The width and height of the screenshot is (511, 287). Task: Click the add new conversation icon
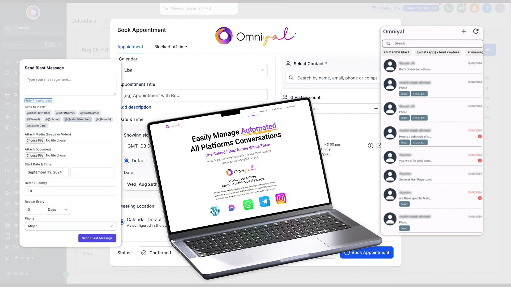pos(464,31)
